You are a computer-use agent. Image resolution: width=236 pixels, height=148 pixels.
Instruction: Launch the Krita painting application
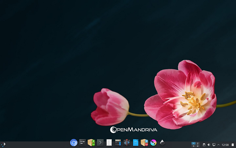click(153, 142)
